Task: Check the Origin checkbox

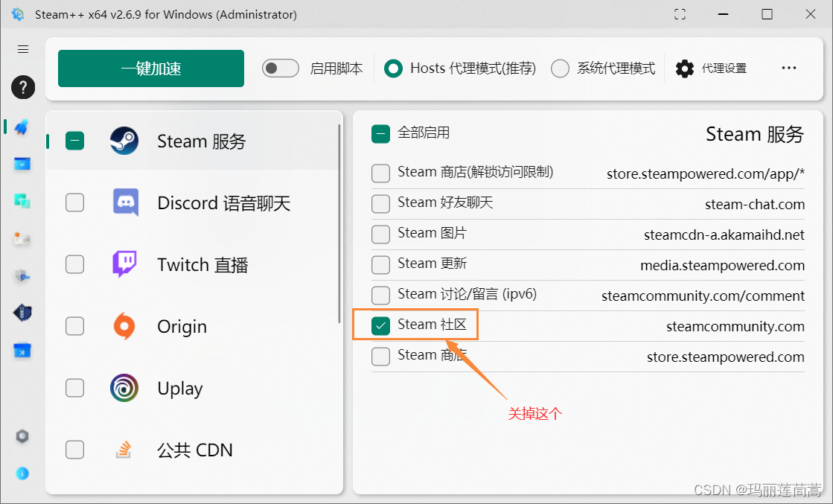Action: (x=75, y=326)
